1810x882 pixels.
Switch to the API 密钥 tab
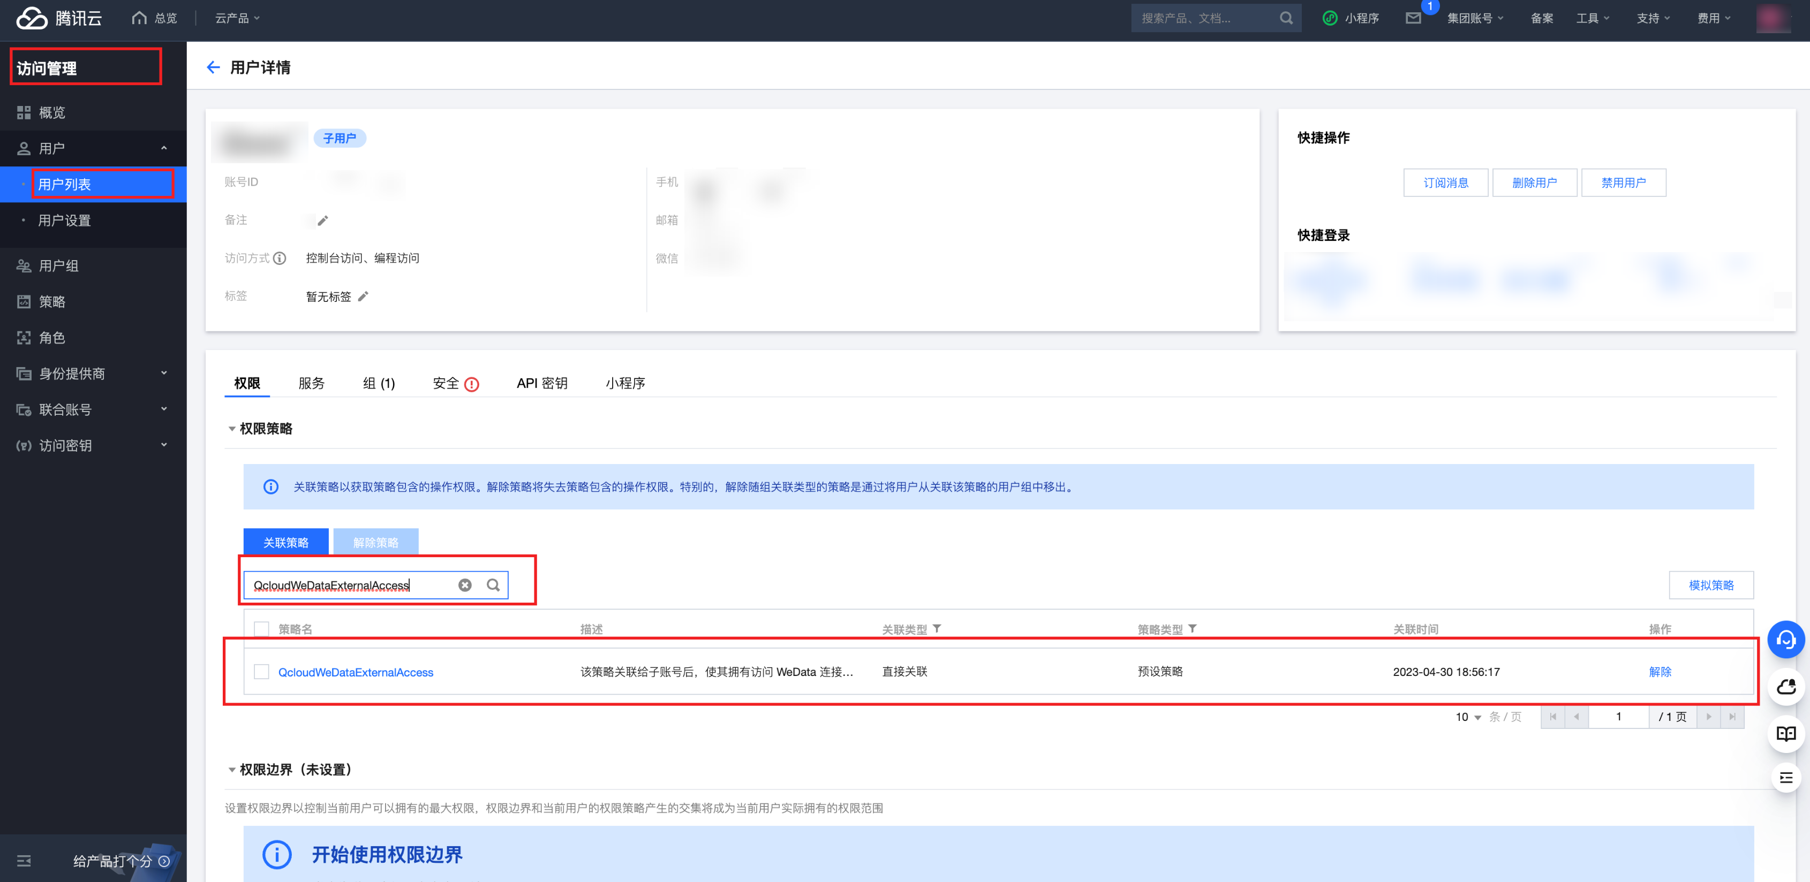coord(542,383)
